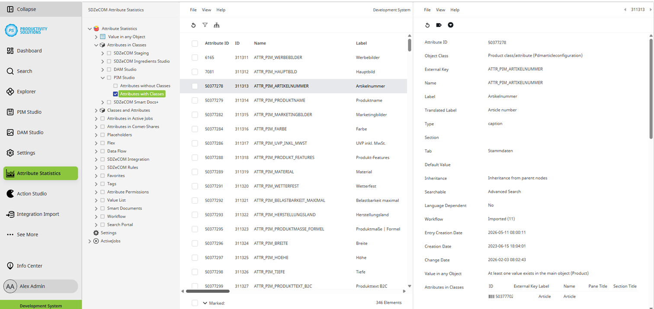The width and height of the screenshot is (654, 309).
Task: Click the barcode icon next to 50377702
Action: [491, 296]
